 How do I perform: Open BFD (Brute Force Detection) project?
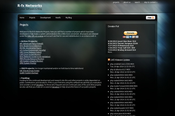(31, 46)
